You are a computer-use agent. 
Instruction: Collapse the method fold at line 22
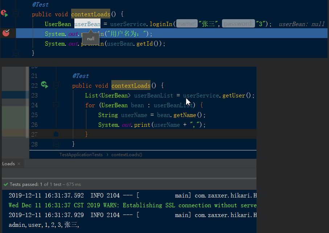click(x=56, y=85)
